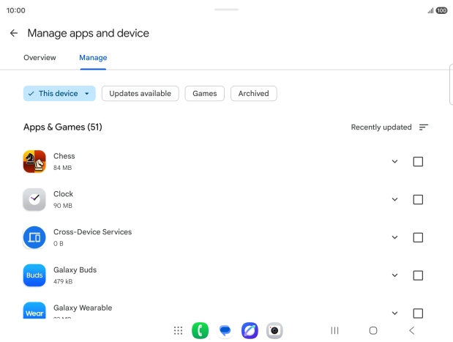Expand the Galaxy Buds details chevron
The width and height of the screenshot is (453, 342).
[x=394, y=275]
